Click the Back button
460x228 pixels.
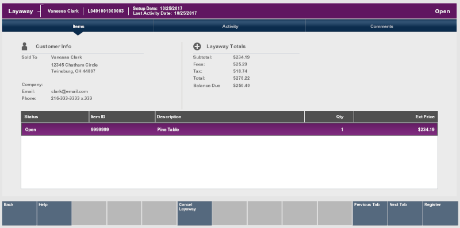20,213
